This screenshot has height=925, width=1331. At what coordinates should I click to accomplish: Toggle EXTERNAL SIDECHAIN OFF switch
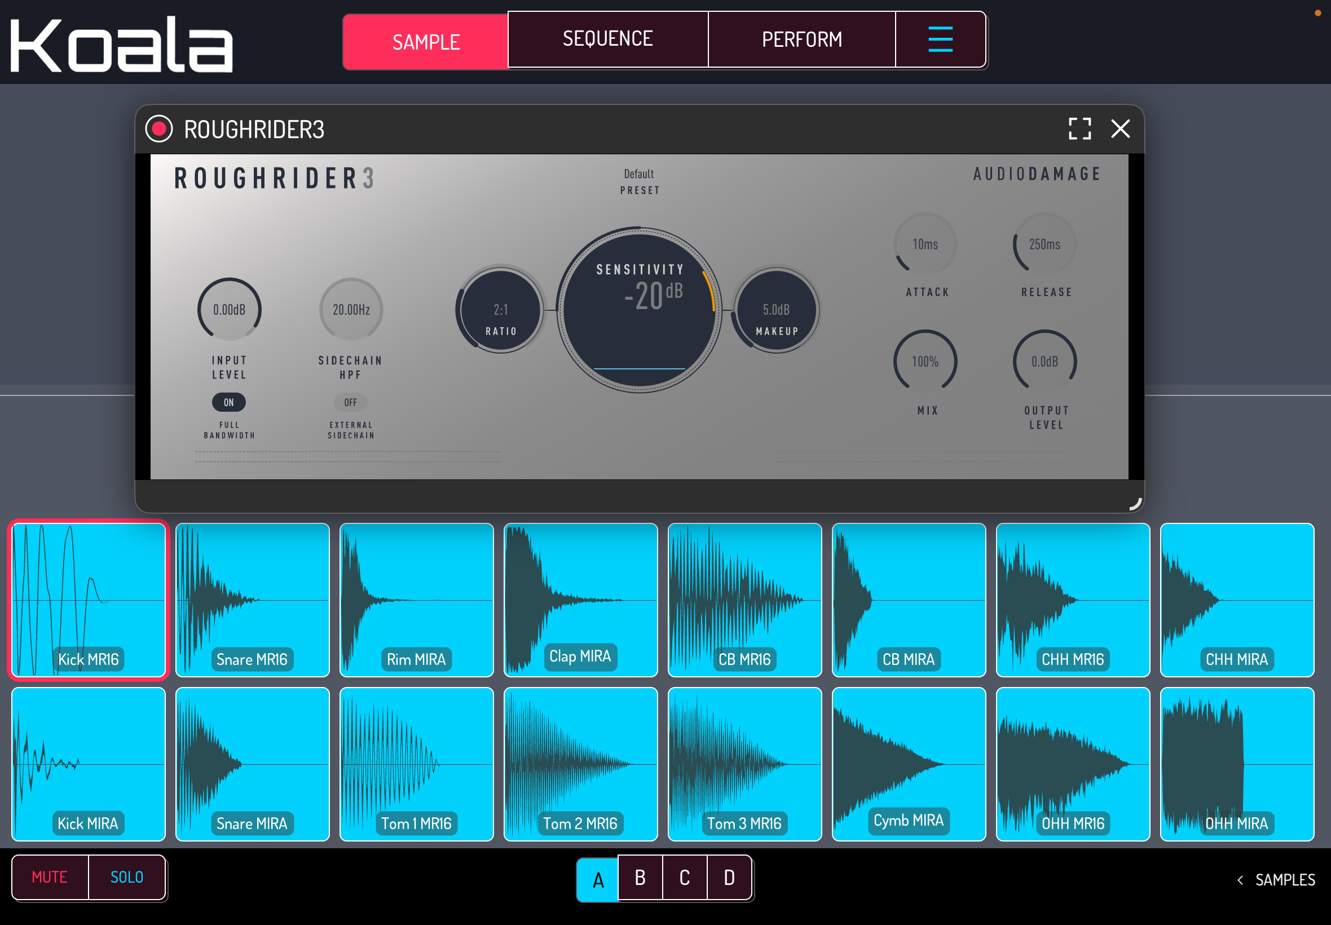coord(351,402)
